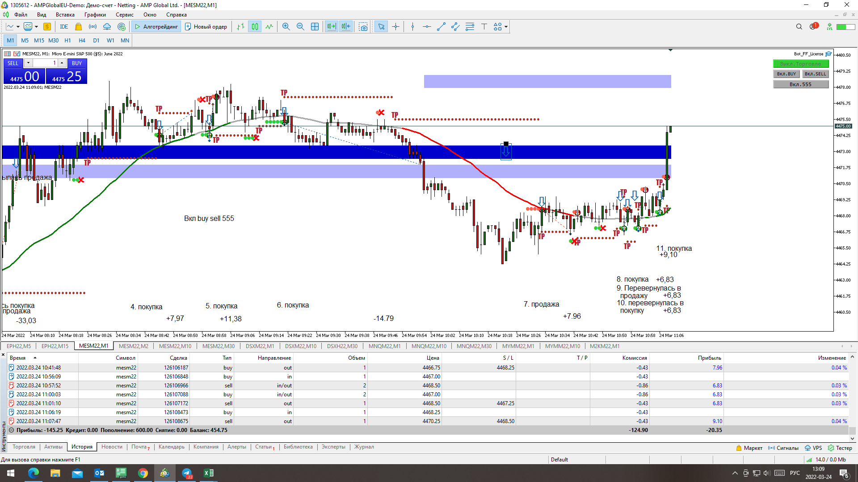Select the text label drawing tool
This screenshot has width=858, height=482.
[x=484, y=27]
